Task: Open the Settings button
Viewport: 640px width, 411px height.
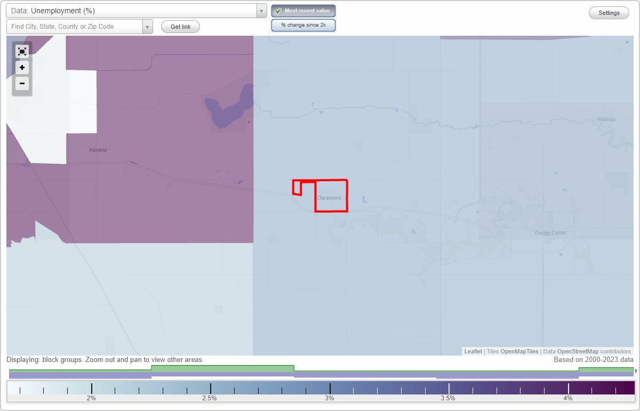Action: click(609, 13)
